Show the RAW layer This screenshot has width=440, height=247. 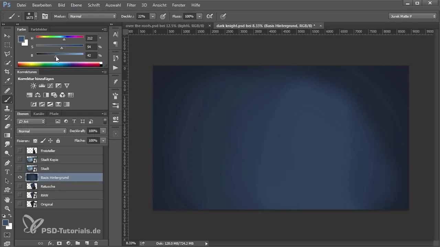[x=20, y=195]
